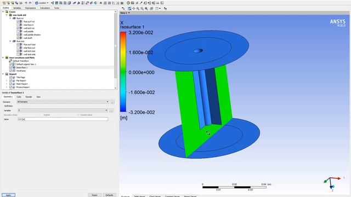Activate the viewer Zoom Box tool
This screenshot has height=197, width=351.
142,9
